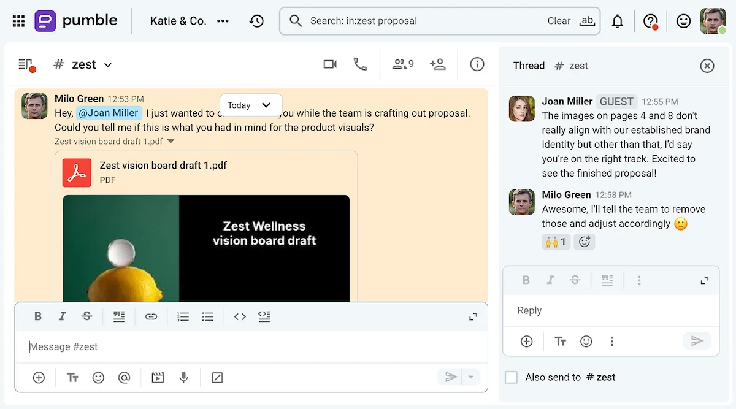The width and height of the screenshot is (736, 409).
Task: Open the Today date navigation dropdown
Action: click(x=250, y=105)
